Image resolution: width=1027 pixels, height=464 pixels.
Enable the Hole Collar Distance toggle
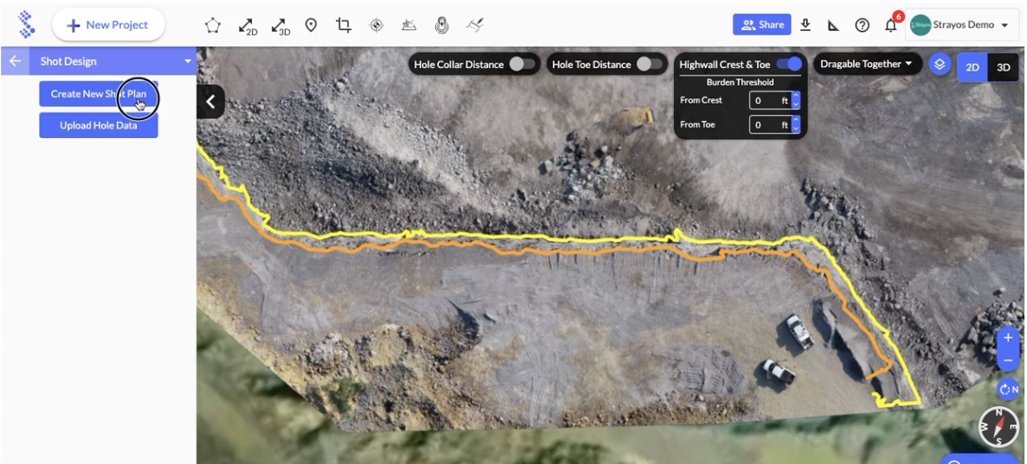tap(521, 65)
